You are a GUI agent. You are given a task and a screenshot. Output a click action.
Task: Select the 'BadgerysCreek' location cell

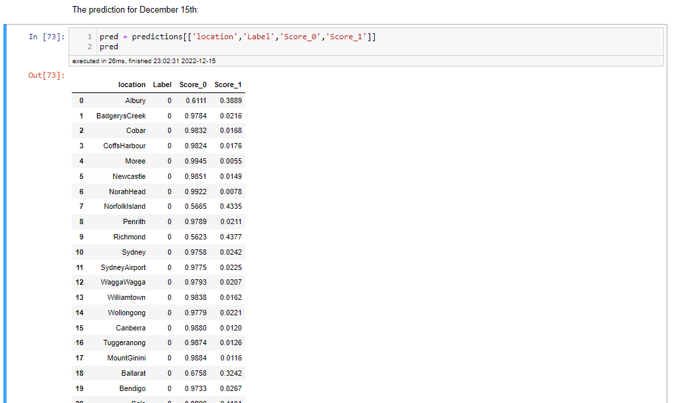121,116
